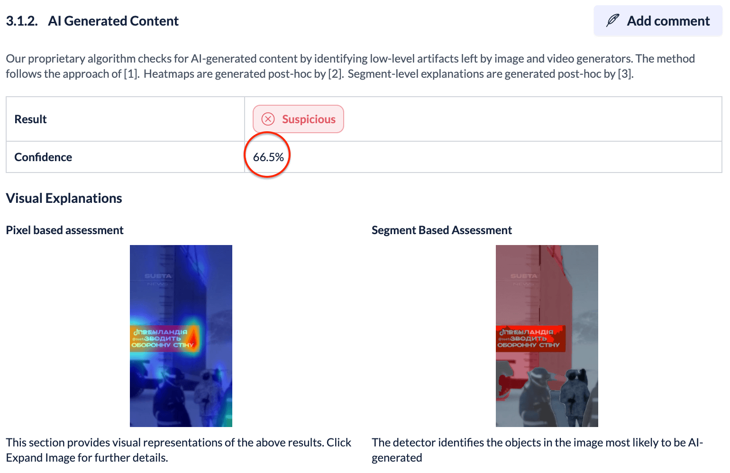730x473 pixels.
Task: Click the Visual Explanations heading
Action: [x=64, y=198]
